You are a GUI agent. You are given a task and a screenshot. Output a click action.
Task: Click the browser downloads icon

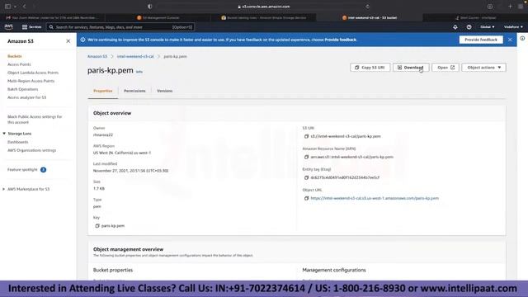tap(489, 7)
